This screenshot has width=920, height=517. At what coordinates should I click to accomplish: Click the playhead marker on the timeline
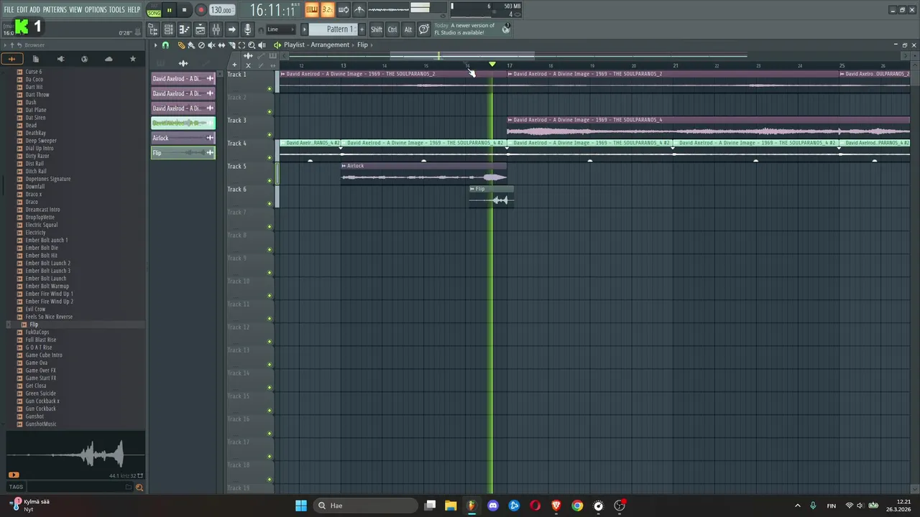[492, 65]
